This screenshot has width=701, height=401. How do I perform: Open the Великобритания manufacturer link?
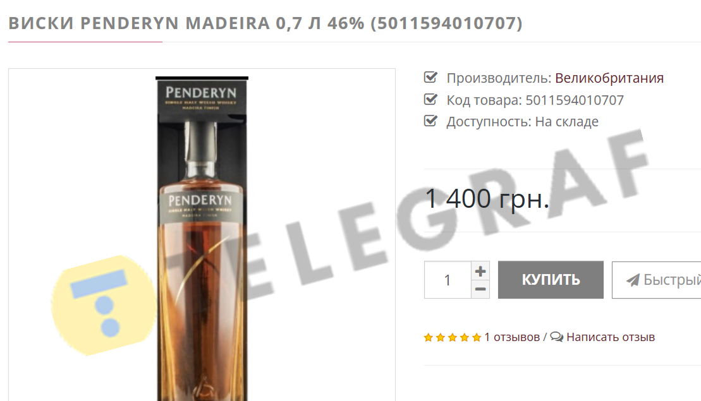tap(609, 78)
